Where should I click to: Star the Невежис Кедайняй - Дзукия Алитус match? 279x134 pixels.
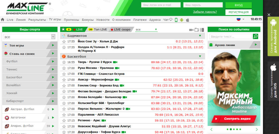pyautogui.click(x=64, y=126)
